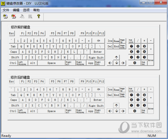
Task: Click the grayed-out view toolbar icon
Action: point(30,16)
